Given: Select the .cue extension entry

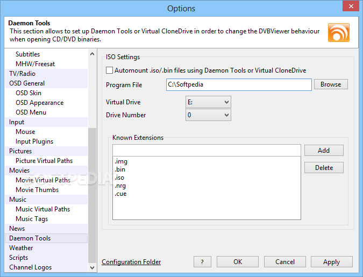Looking at the screenshot, I should click(120, 194).
